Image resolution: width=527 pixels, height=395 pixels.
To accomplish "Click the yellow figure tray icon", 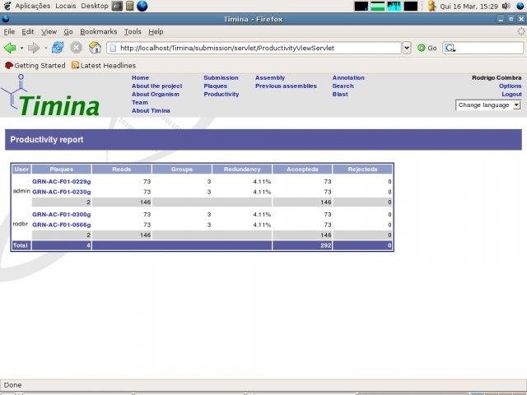I will pyautogui.click(x=431, y=6).
